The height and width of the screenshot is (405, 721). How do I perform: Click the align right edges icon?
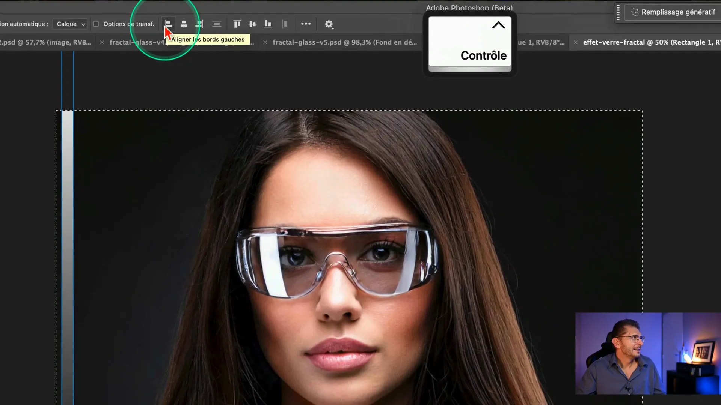pyautogui.click(x=199, y=24)
